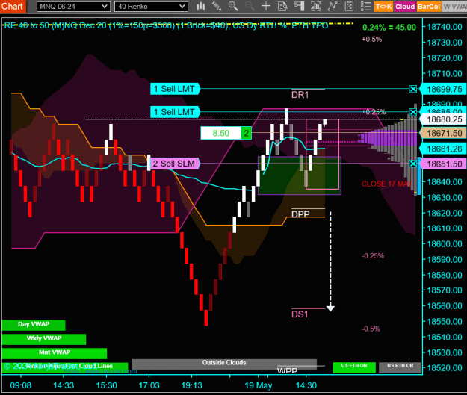Click the 18651.50 stop price marker
The height and width of the screenshot is (395, 467).
443,164
